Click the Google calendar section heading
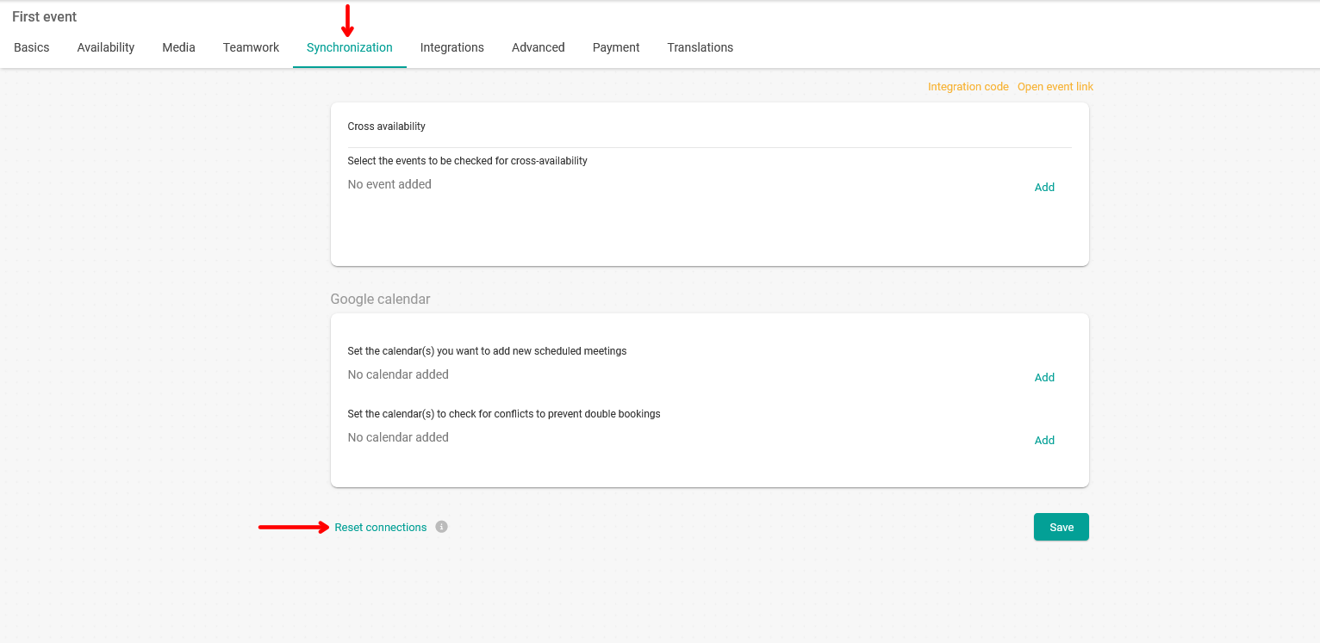 (380, 299)
